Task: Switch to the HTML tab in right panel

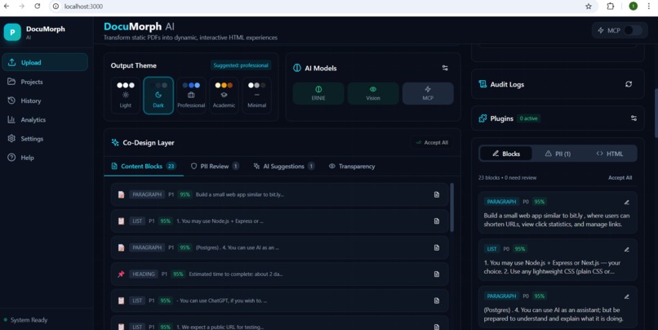Action: (x=610, y=154)
